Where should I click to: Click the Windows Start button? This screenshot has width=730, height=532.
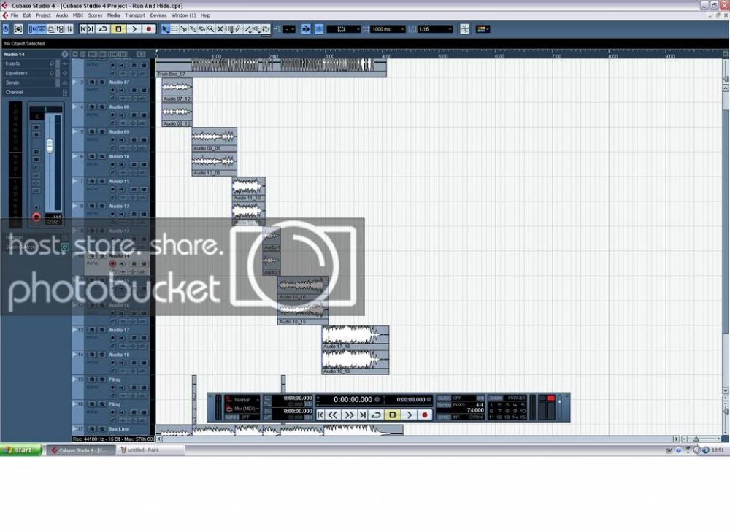[x=20, y=450]
